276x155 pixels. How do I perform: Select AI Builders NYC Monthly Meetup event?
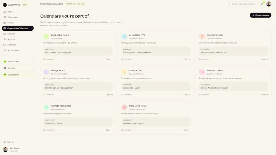click(x=156, y=51)
